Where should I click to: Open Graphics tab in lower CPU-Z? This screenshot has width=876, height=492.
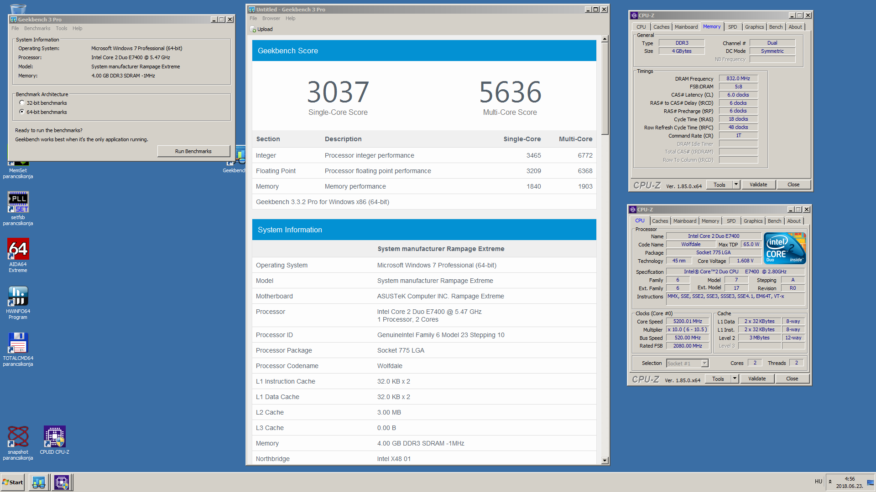click(753, 221)
